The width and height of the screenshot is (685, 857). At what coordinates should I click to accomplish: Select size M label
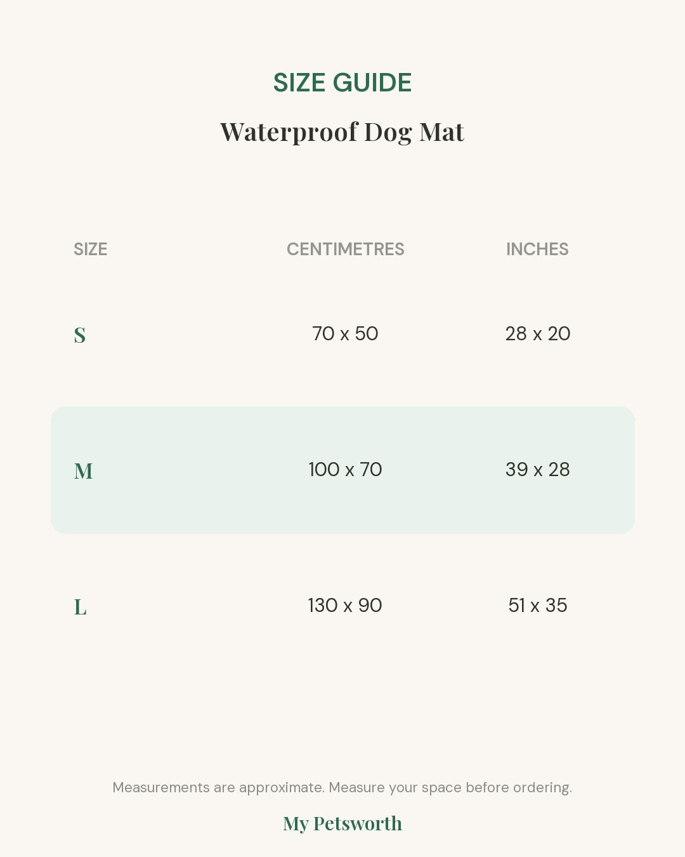coord(83,471)
